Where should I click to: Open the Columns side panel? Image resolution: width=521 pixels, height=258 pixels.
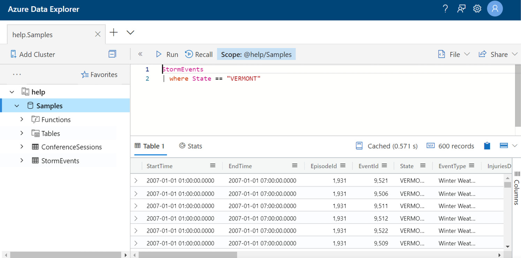tap(517, 188)
